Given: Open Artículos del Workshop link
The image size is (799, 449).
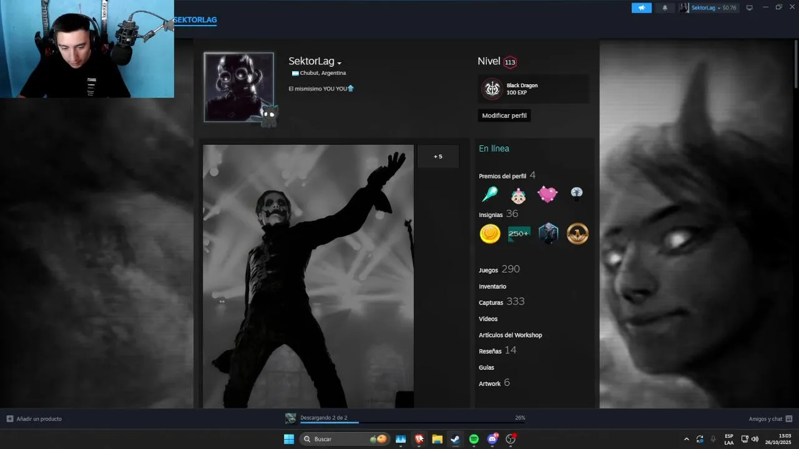Looking at the screenshot, I should pos(510,335).
